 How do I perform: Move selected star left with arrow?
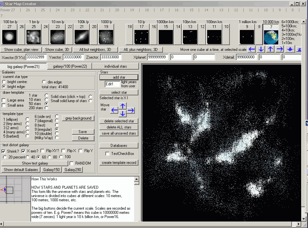114,110
